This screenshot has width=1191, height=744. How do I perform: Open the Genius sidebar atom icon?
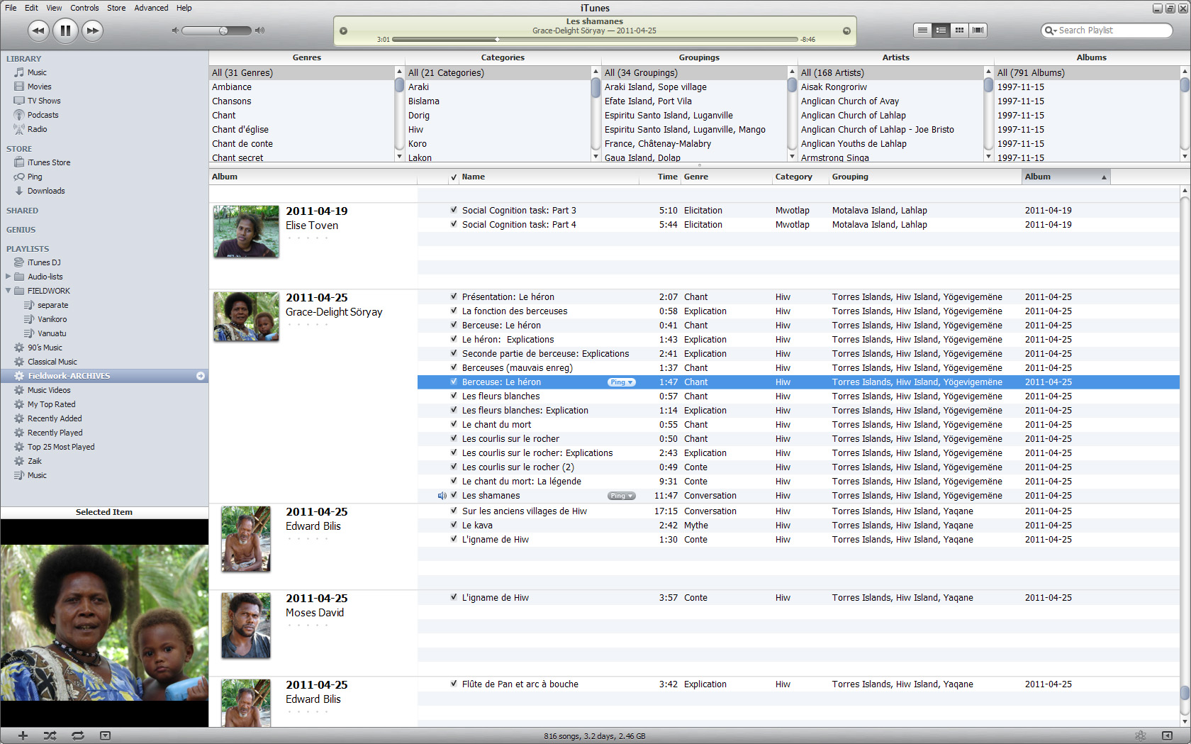(x=1140, y=735)
